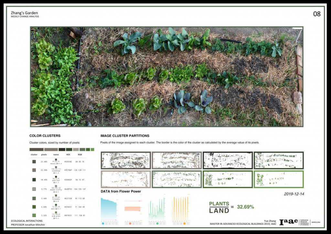Click the double truffle cluster color square
The width and height of the screenshot is (331, 234).
click(34, 189)
